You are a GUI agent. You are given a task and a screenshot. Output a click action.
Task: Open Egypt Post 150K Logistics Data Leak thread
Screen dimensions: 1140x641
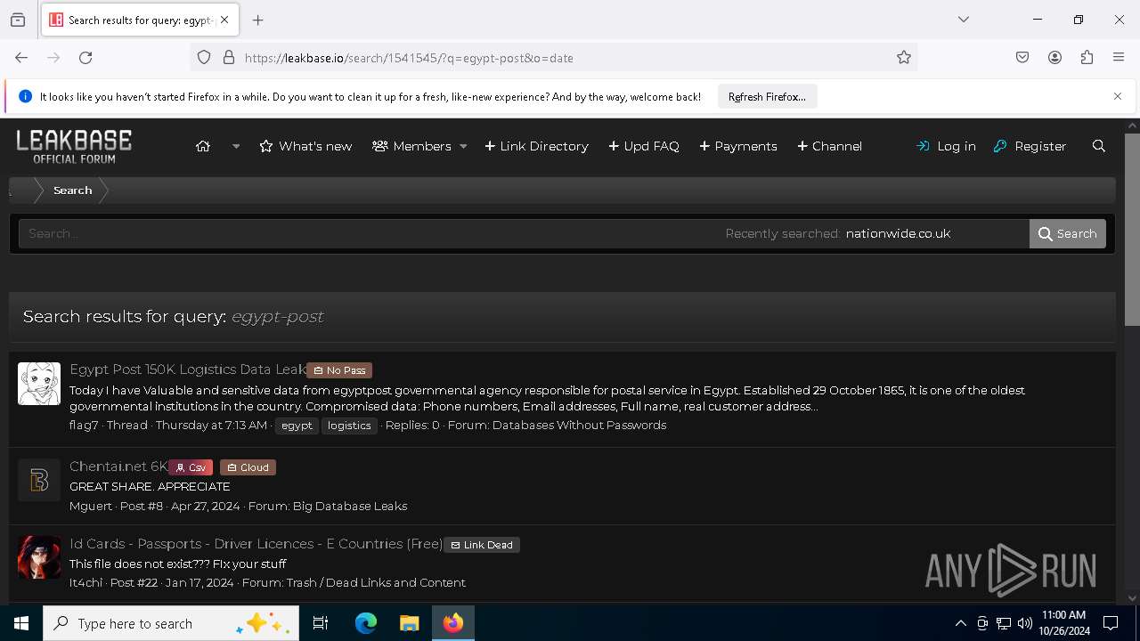pos(188,369)
